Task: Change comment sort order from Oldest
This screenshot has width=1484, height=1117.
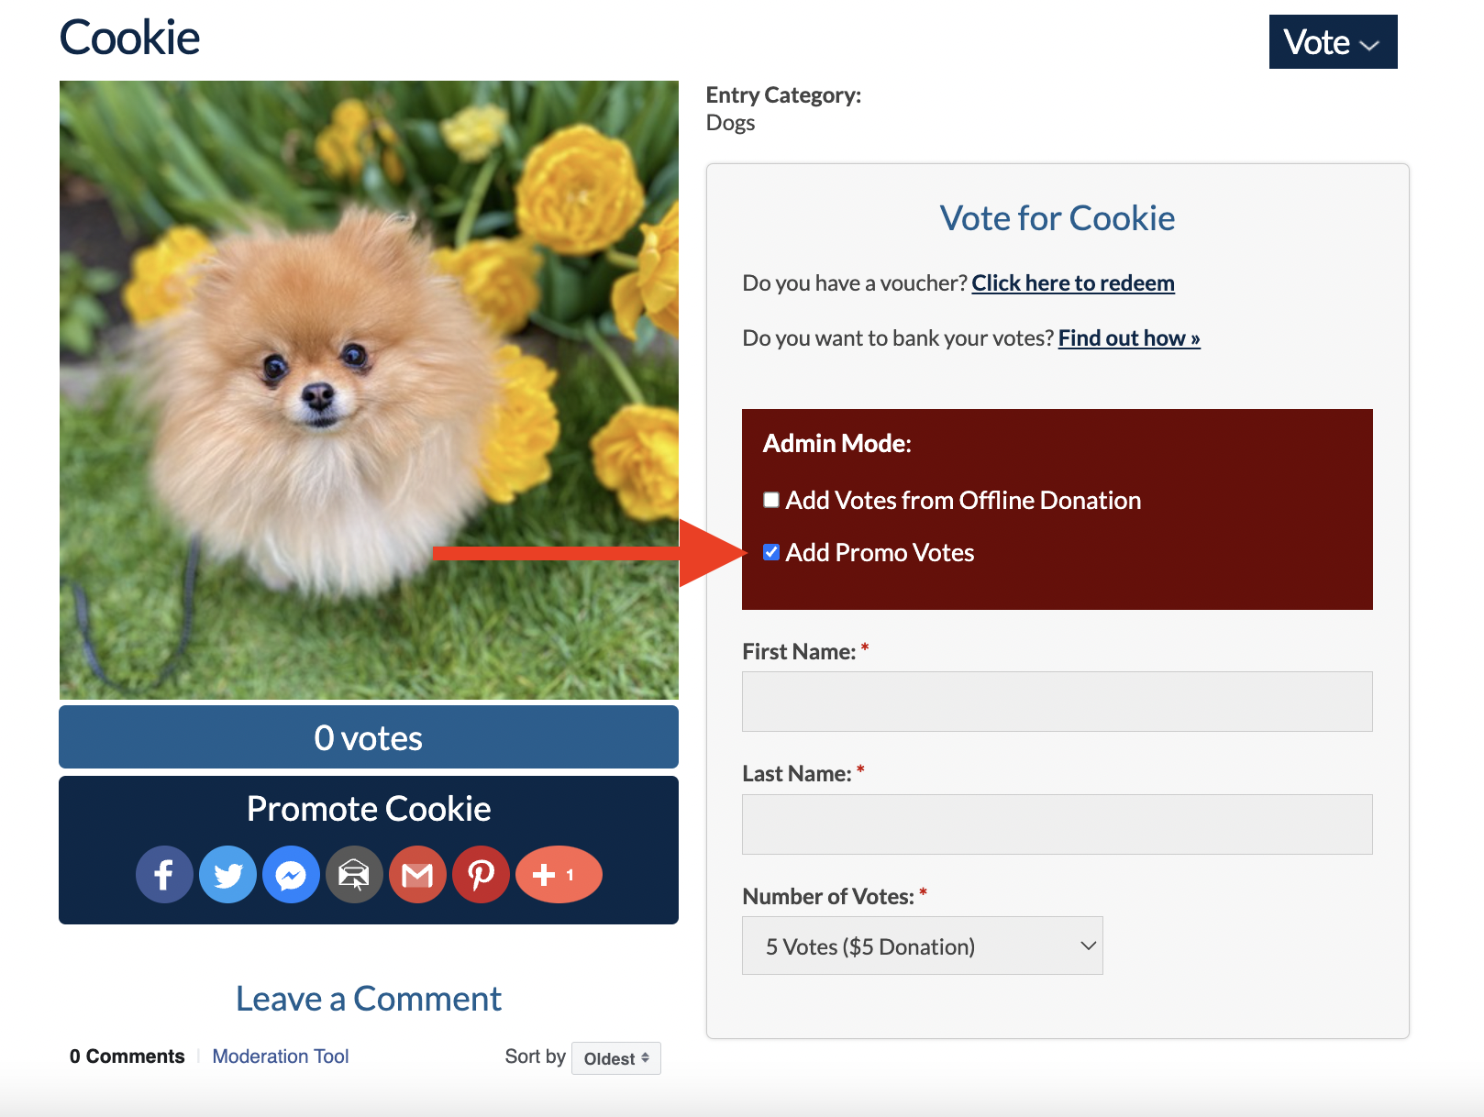Action: [615, 1058]
